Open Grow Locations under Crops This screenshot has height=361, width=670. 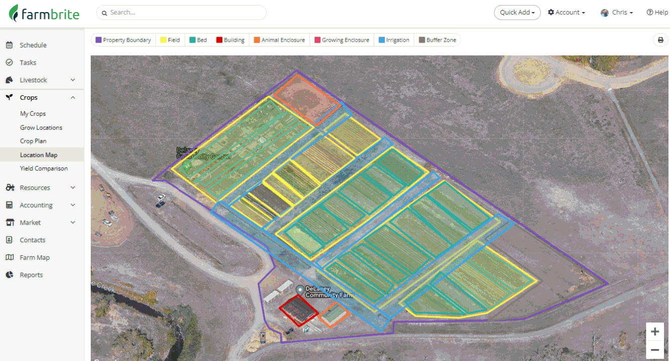click(x=41, y=127)
